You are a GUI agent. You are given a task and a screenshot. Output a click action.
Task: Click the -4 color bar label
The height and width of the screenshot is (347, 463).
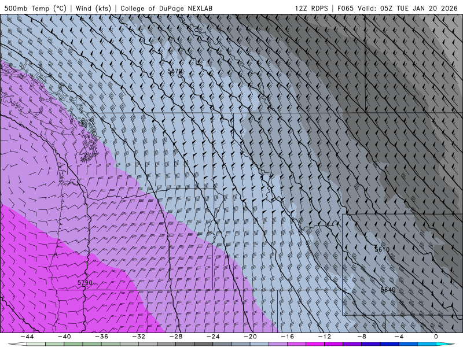(399, 337)
